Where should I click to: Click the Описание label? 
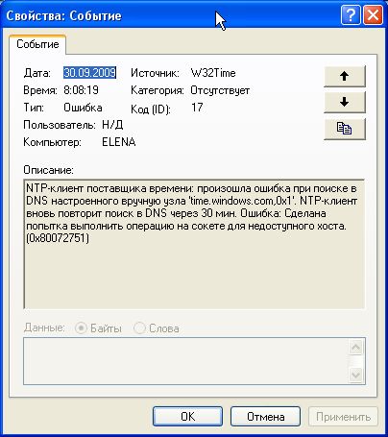click(49, 170)
